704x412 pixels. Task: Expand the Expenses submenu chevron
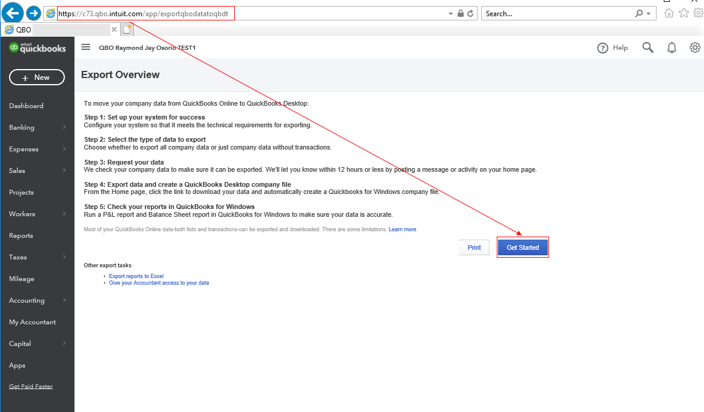click(64, 149)
